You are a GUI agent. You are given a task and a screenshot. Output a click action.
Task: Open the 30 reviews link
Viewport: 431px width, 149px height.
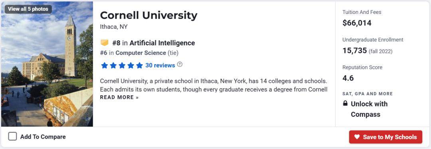coord(160,65)
